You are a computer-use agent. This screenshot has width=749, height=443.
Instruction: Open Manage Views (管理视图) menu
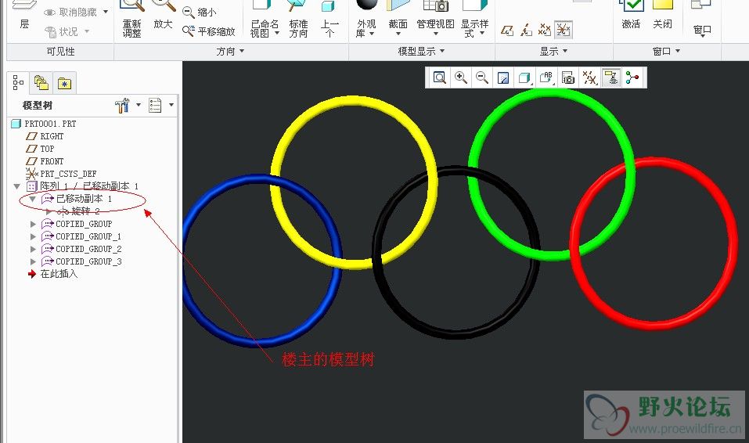[435, 19]
